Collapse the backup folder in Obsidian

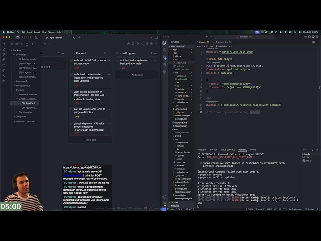tap(11, 50)
